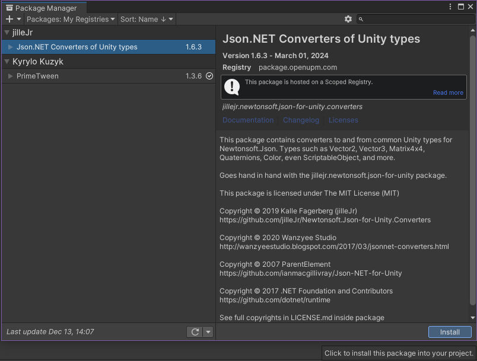Open the Packages: My Registries dropdown
The image size is (477, 361).
pos(71,19)
